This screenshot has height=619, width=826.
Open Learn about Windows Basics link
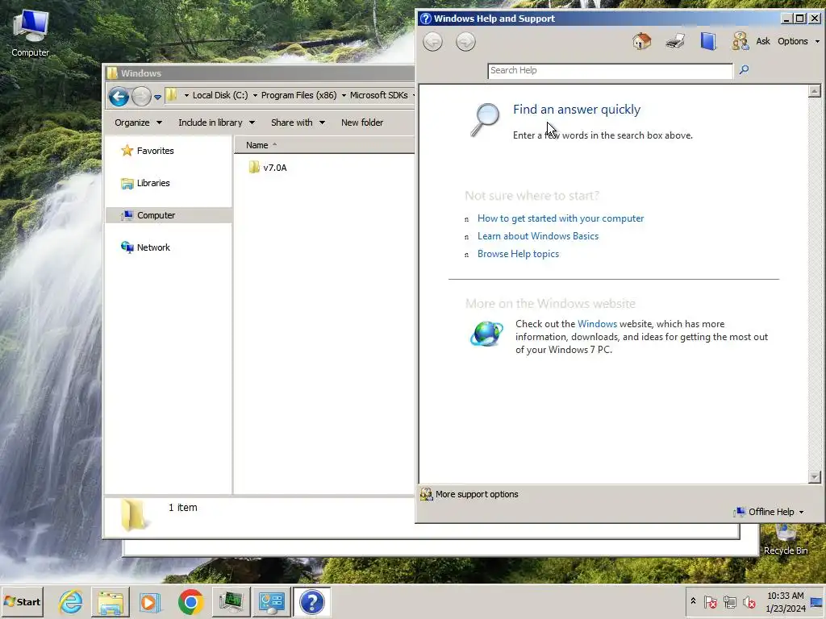(x=538, y=236)
